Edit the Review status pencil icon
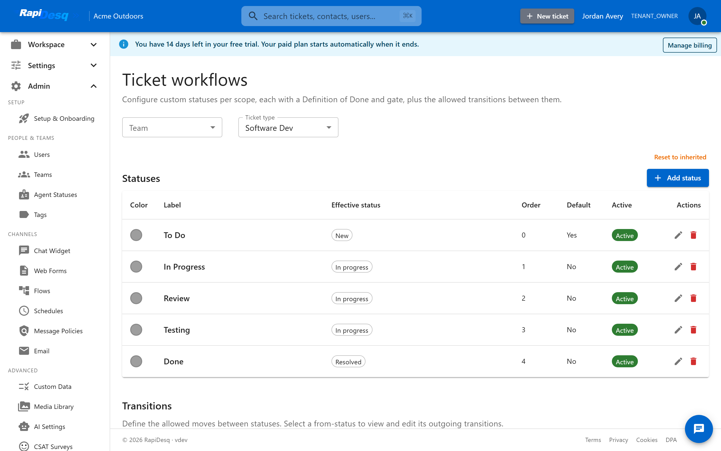The width and height of the screenshot is (721, 451). point(678,298)
